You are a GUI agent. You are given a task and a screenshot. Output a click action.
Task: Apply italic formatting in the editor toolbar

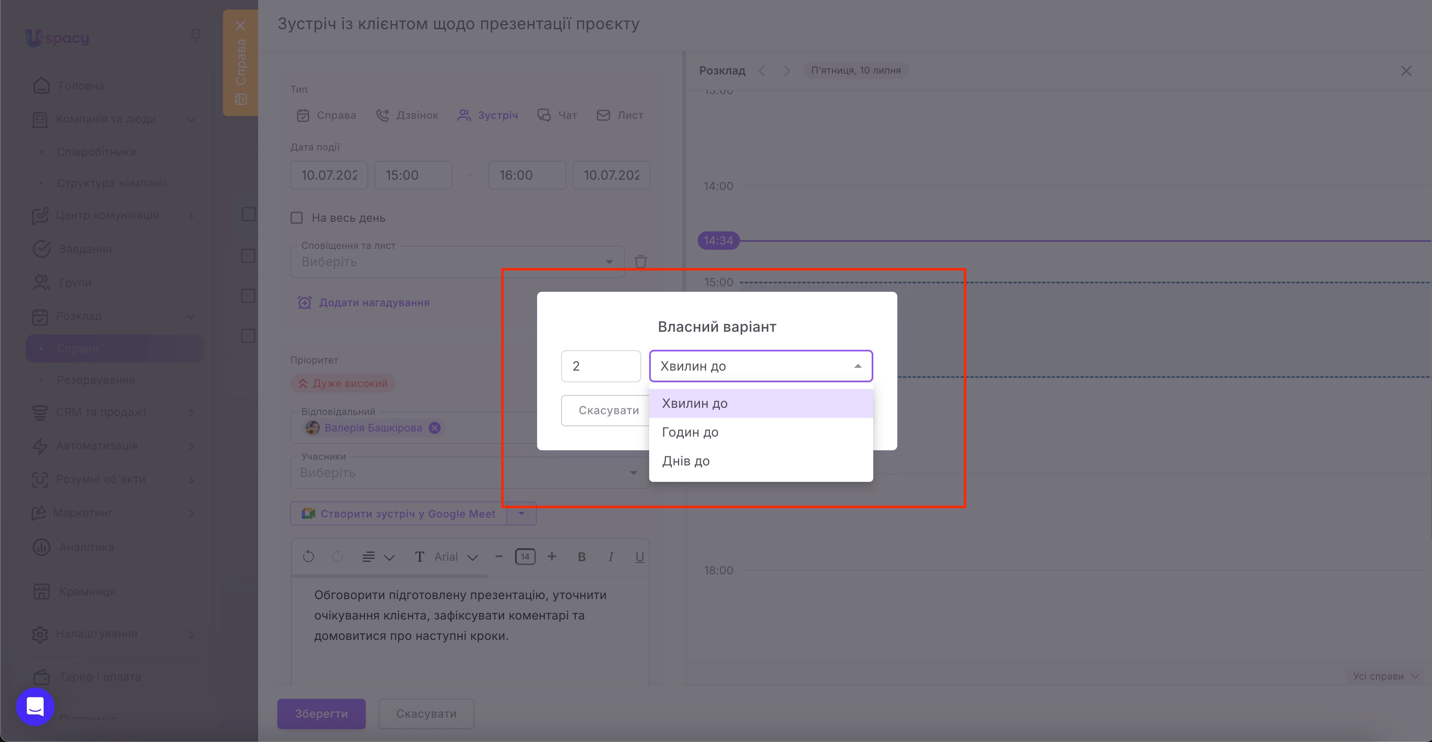click(x=610, y=557)
